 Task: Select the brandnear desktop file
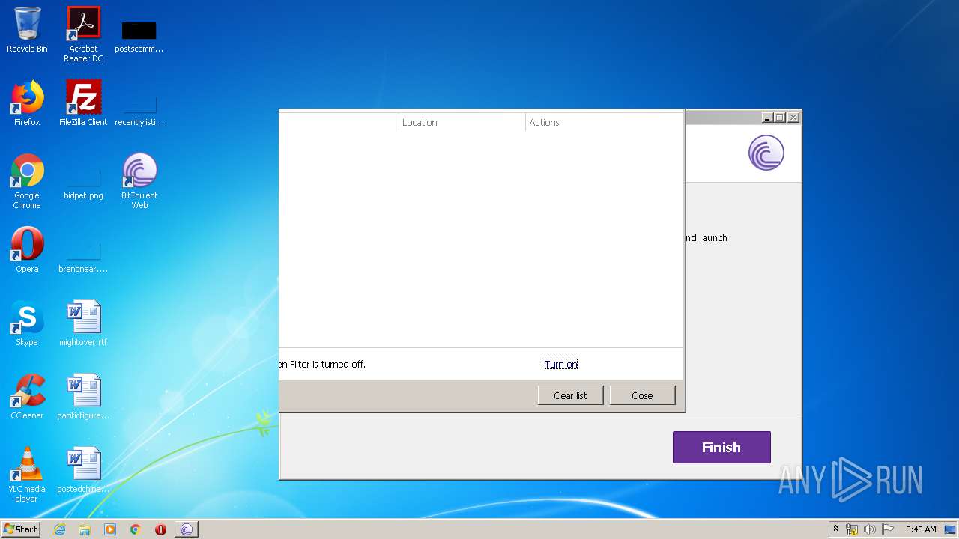83,257
